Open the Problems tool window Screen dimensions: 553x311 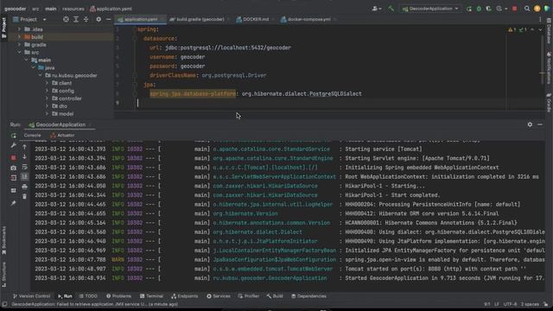(x=118, y=296)
